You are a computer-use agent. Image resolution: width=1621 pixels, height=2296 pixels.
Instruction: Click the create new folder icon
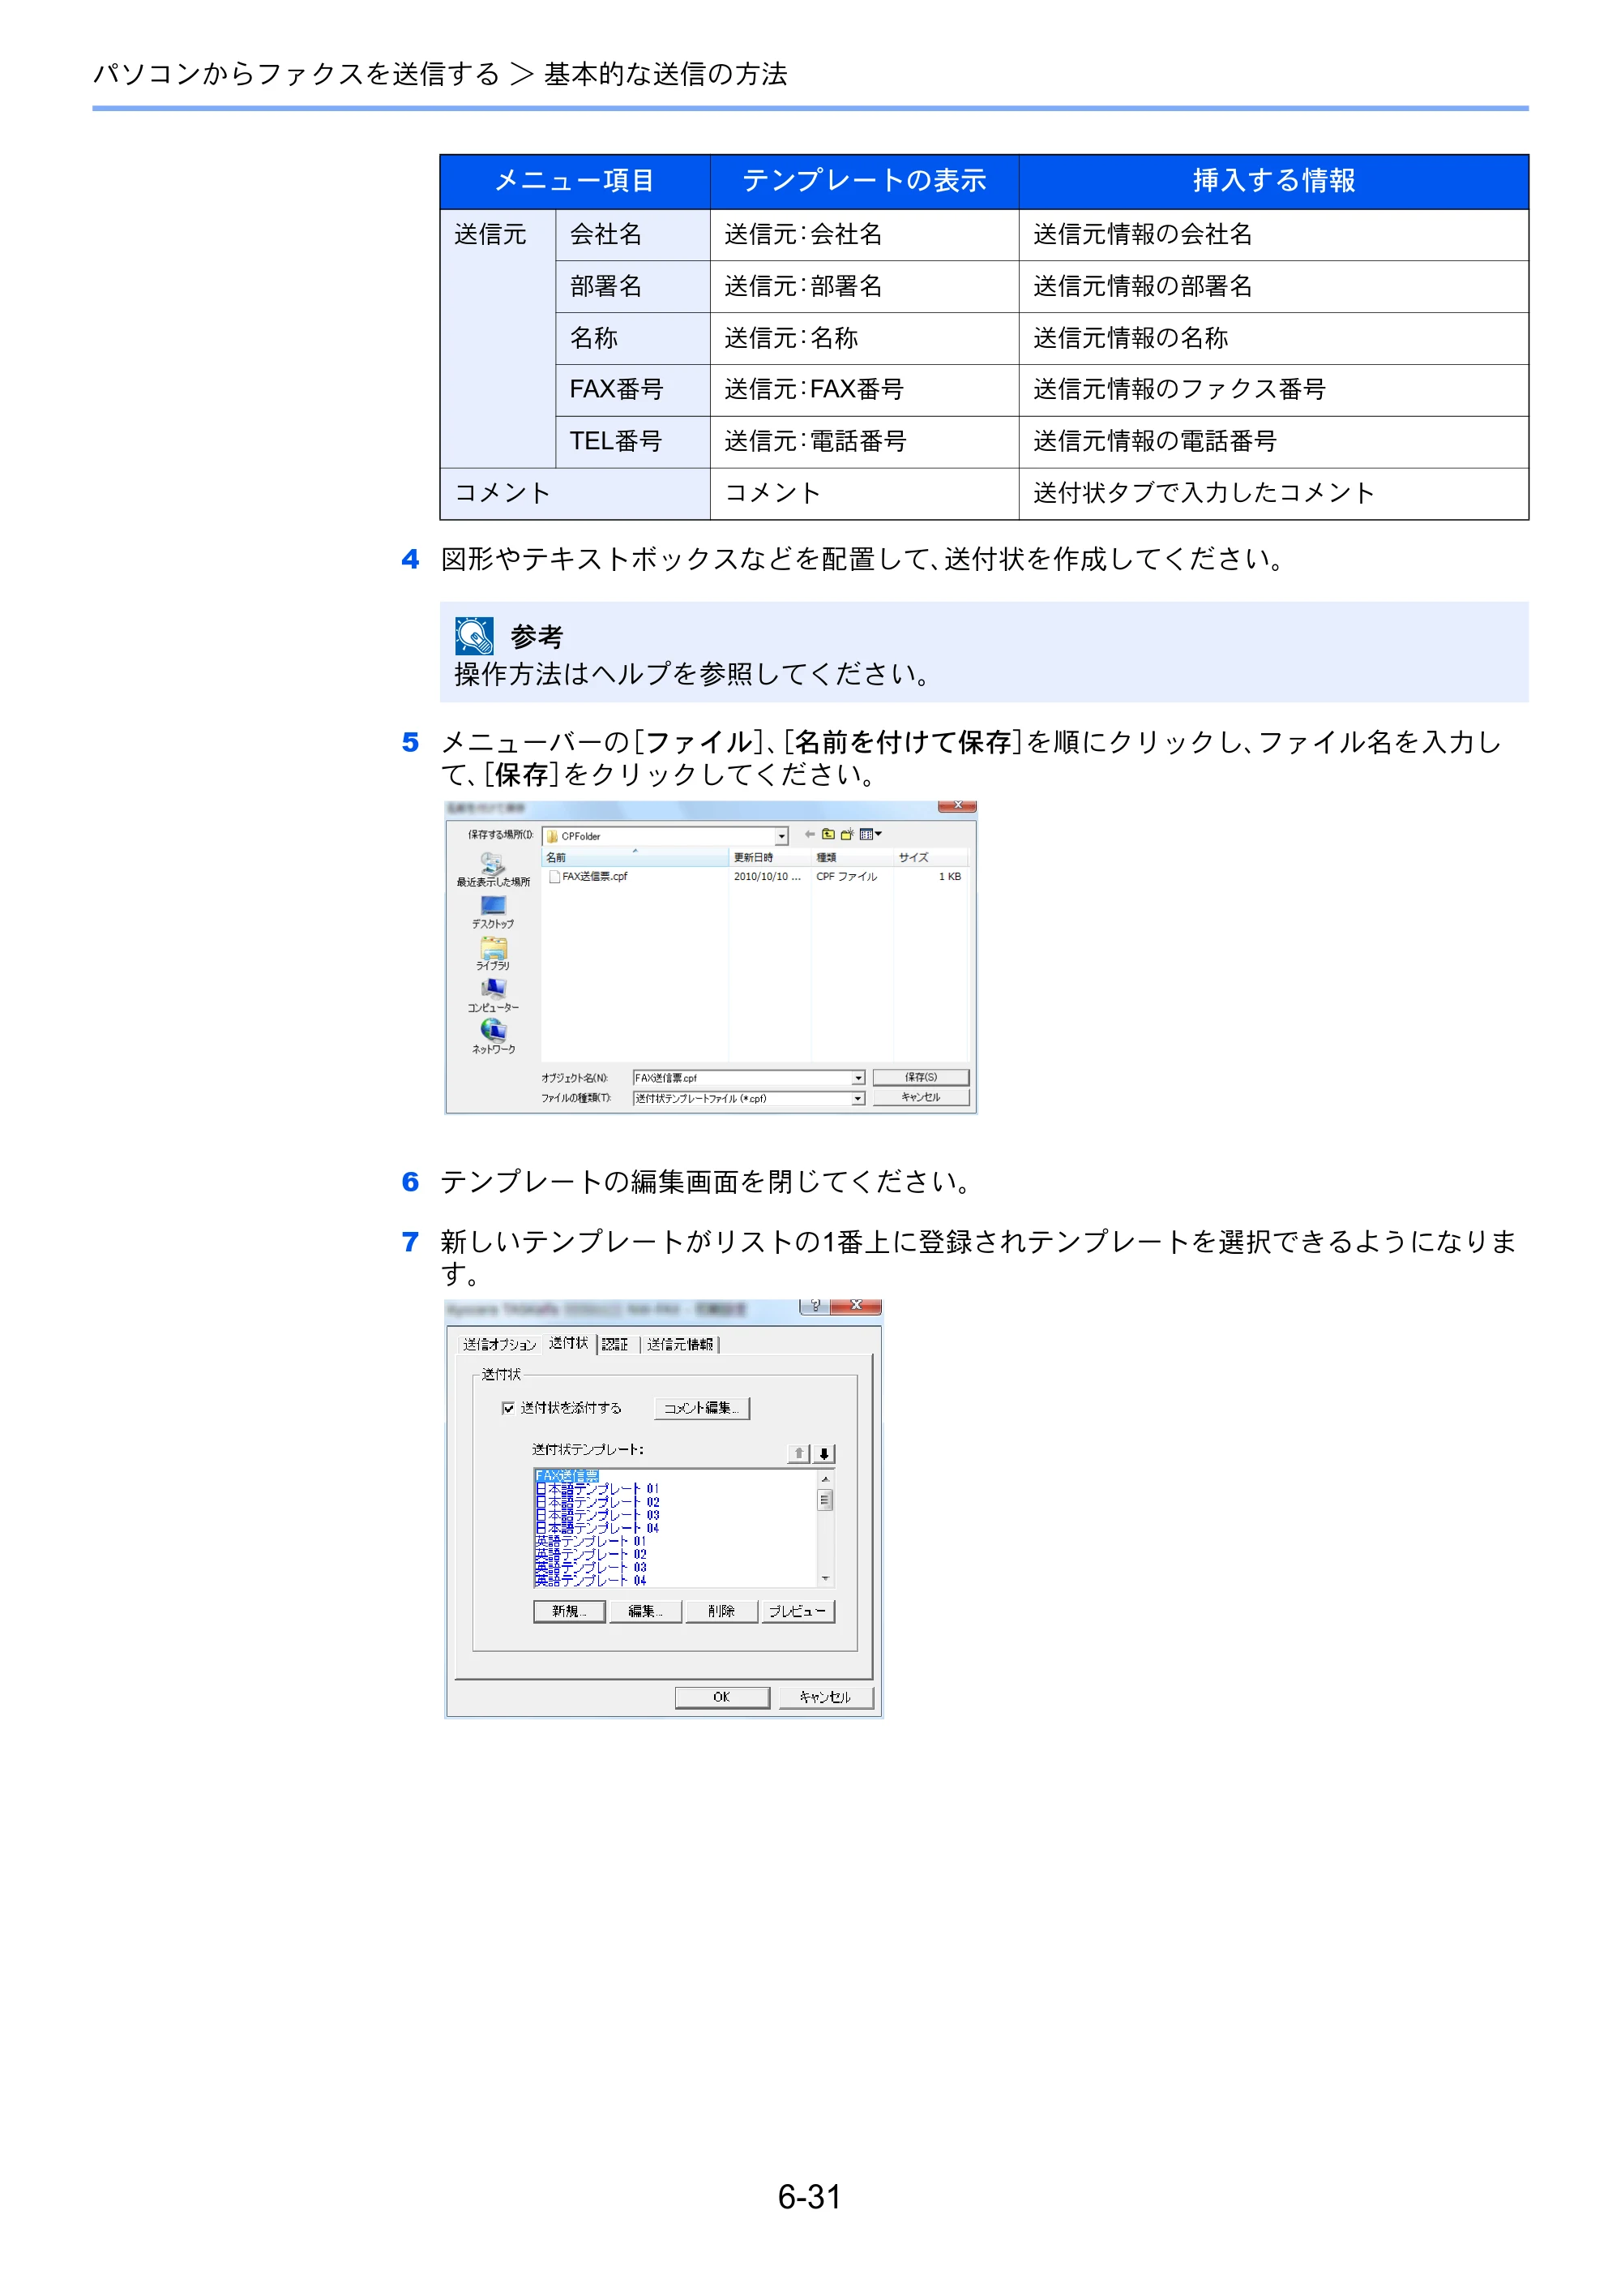(x=848, y=834)
